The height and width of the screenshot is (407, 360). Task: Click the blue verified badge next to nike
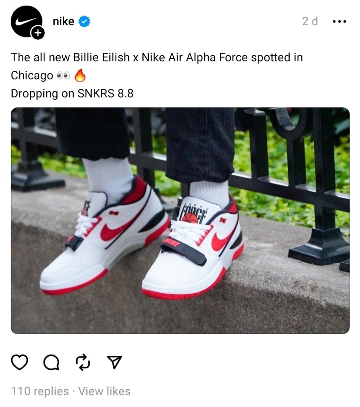(84, 21)
